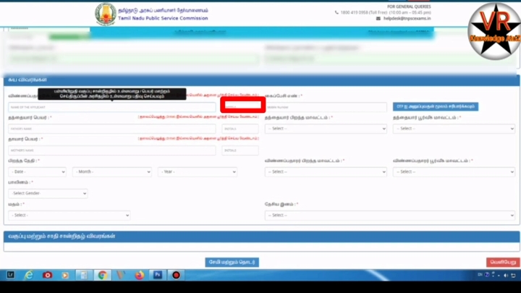
Task: Open the Month dropdown for birth date
Action: pos(112,171)
